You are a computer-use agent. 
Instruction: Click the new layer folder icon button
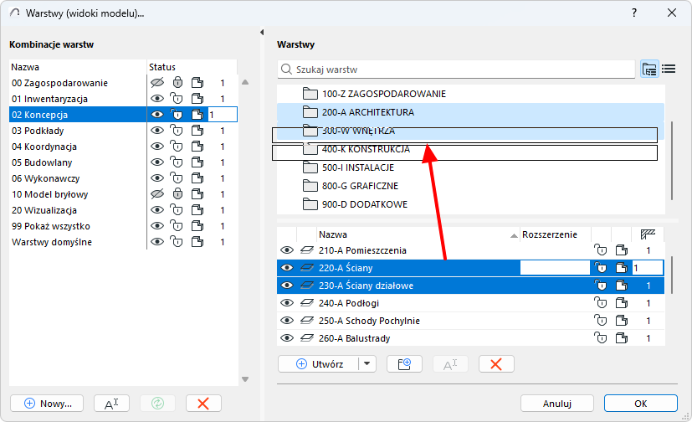404,364
